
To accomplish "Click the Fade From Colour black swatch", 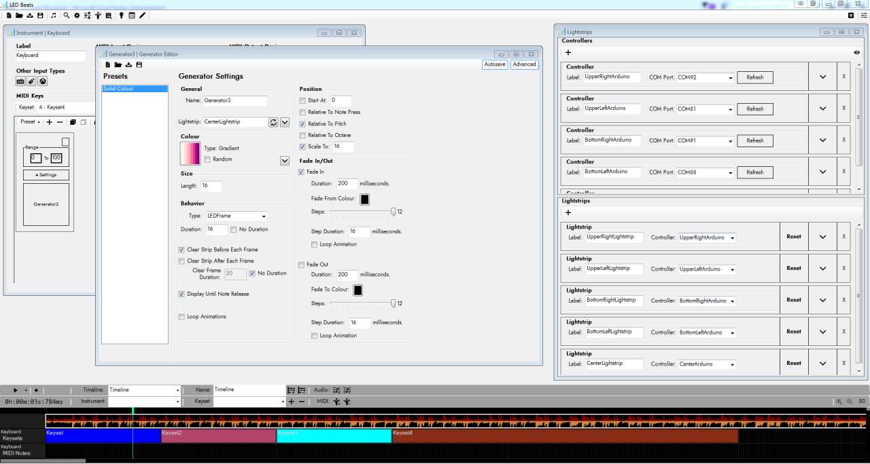I will coord(364,199).
